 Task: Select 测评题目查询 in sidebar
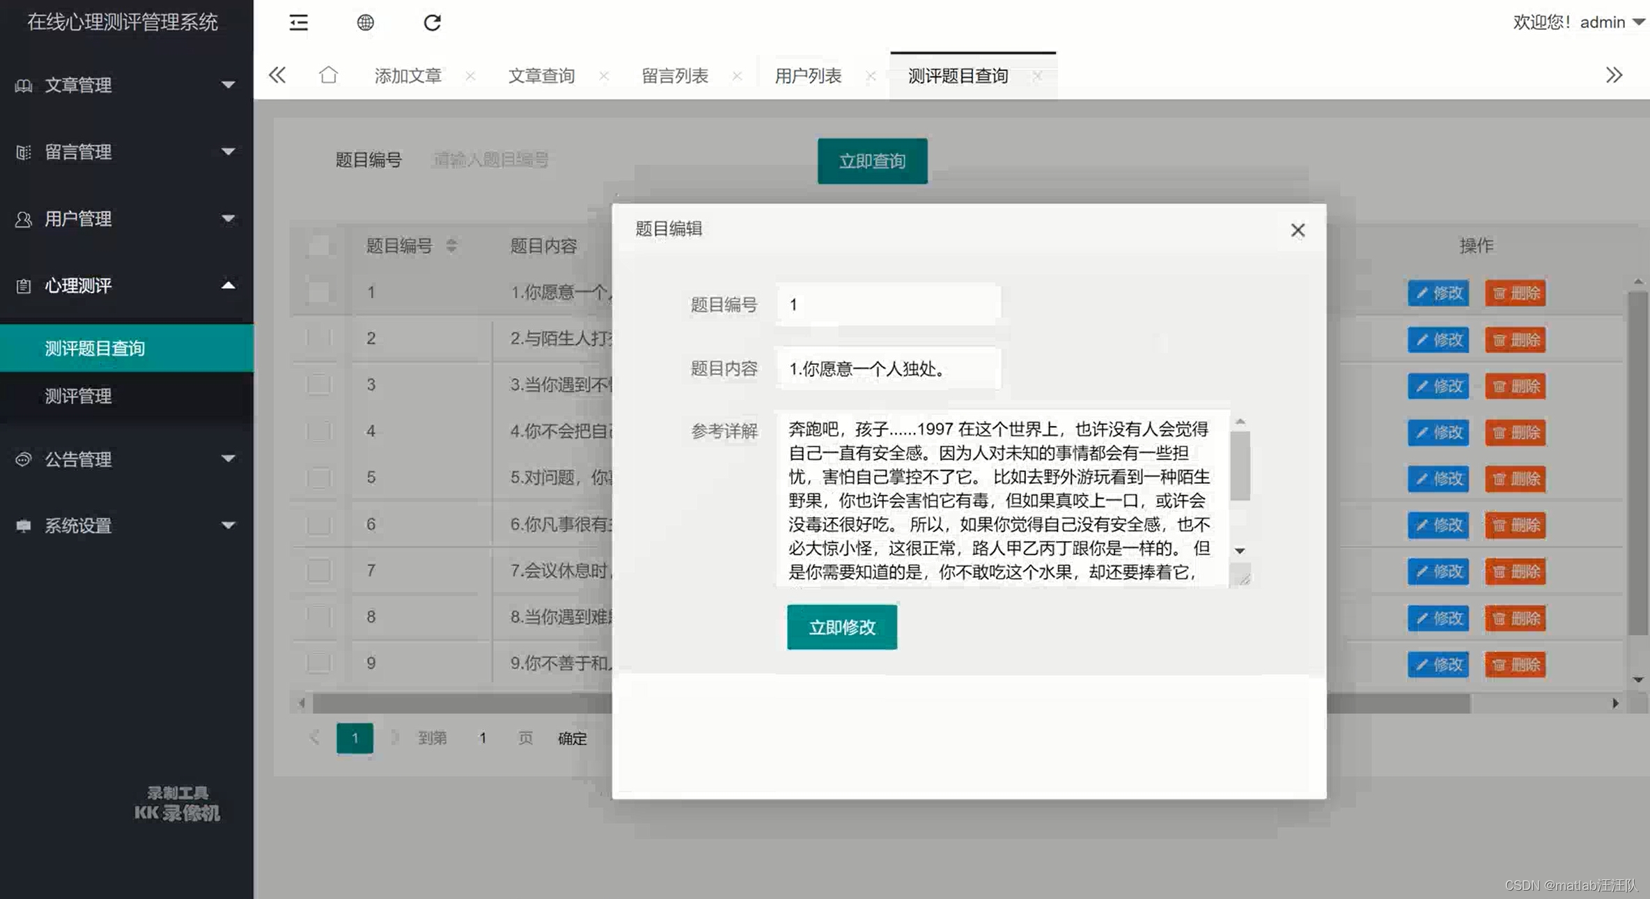(x=127, y=347)
